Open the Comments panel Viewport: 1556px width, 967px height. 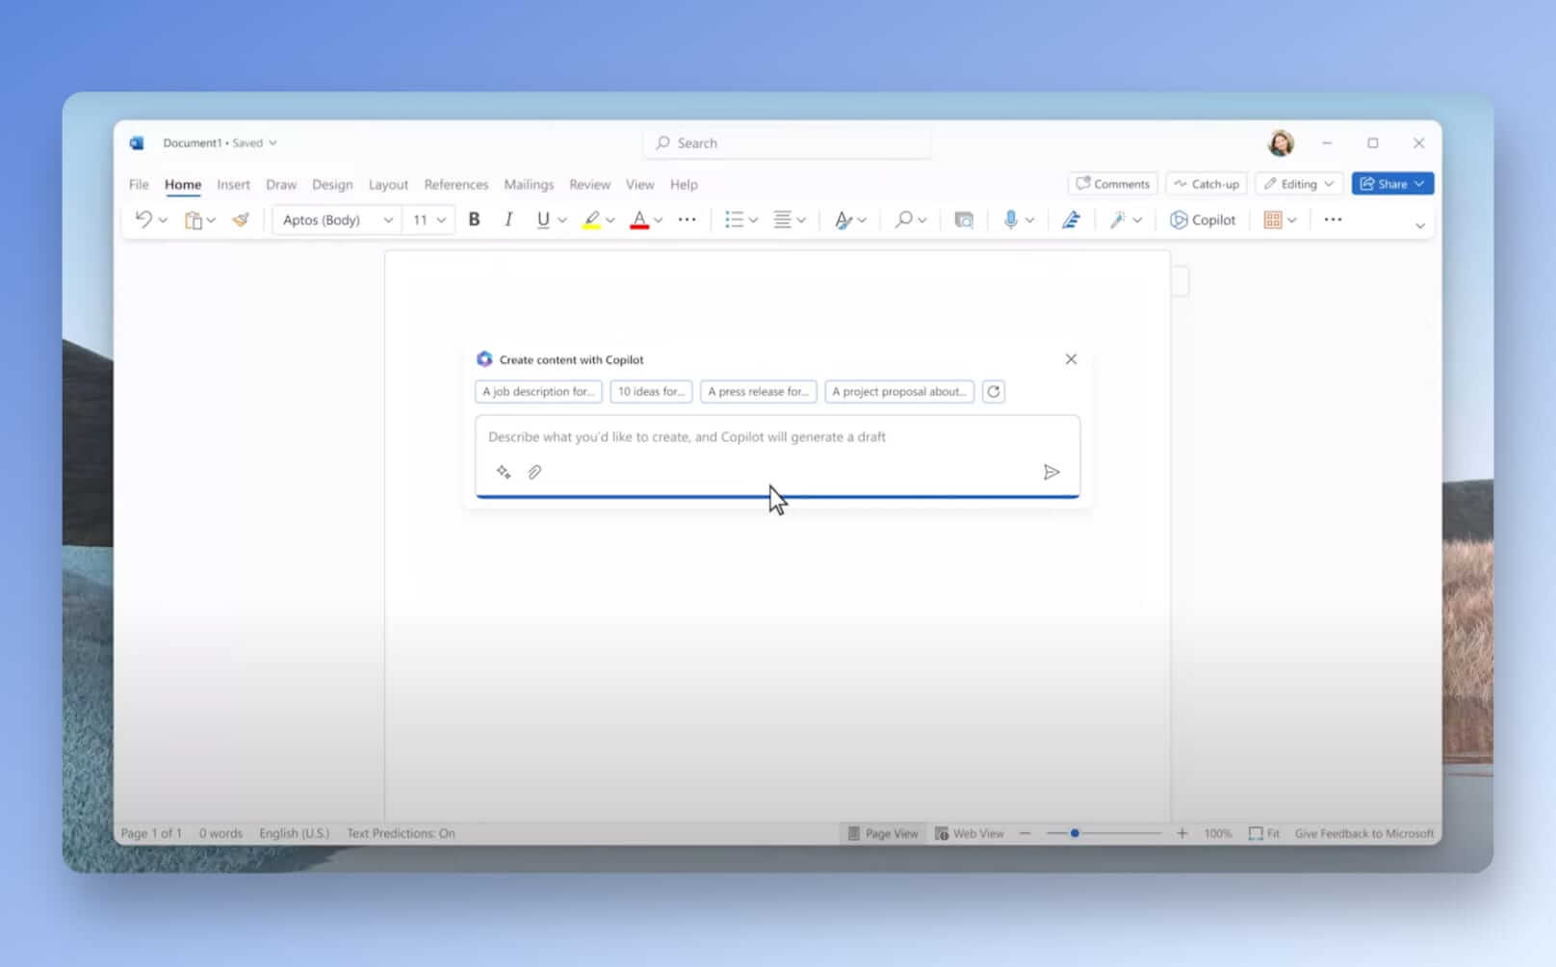[x=1112, y=183]
